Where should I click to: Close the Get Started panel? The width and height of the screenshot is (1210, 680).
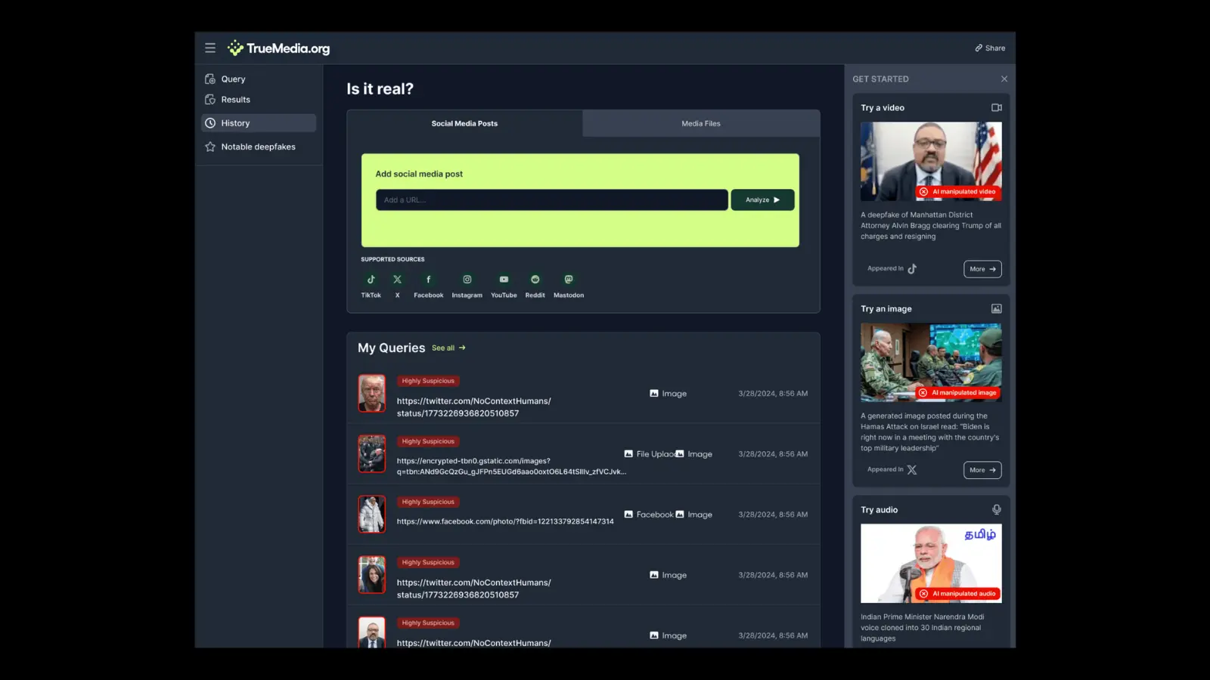point(1004,79)
